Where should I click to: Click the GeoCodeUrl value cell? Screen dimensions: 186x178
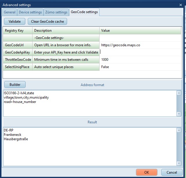pos(139,45)
